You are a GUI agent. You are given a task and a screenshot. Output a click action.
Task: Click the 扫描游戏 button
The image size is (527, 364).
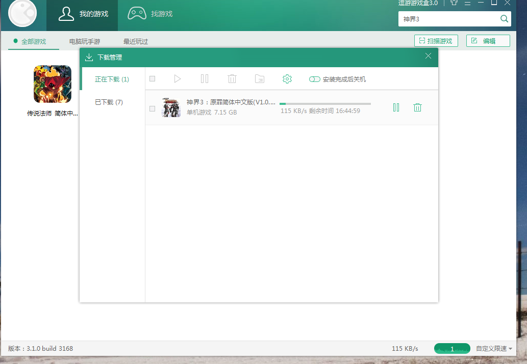pos(436,41)
